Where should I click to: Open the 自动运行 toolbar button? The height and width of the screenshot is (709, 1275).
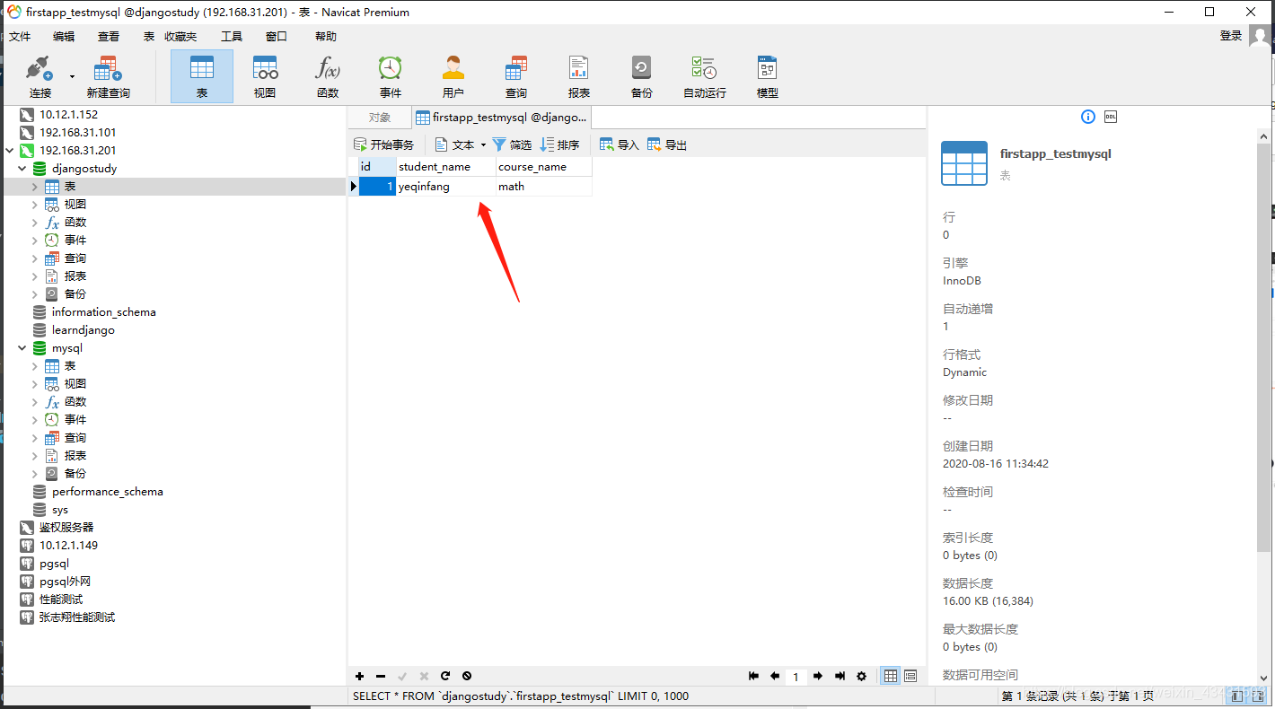pos(705,76)
